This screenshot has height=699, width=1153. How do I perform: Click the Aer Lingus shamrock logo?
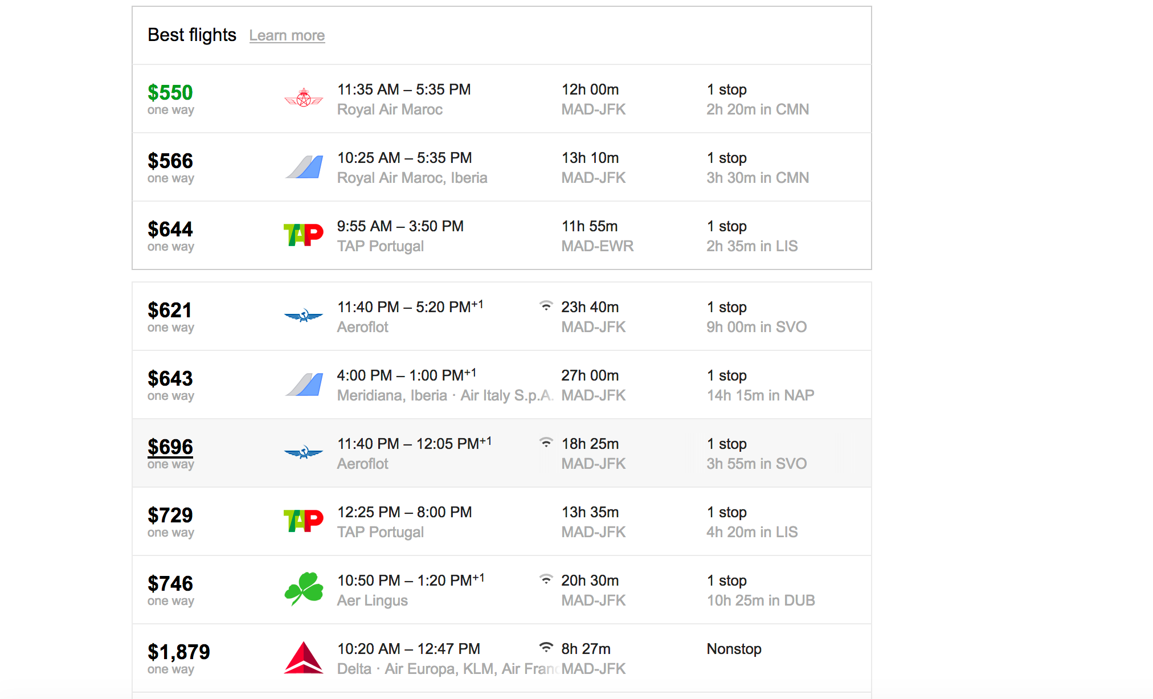[304, 588]
